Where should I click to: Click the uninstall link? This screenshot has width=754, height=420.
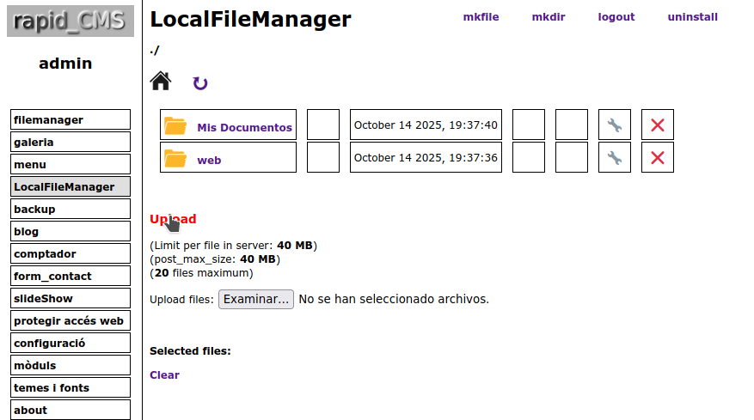click(692, 17)
